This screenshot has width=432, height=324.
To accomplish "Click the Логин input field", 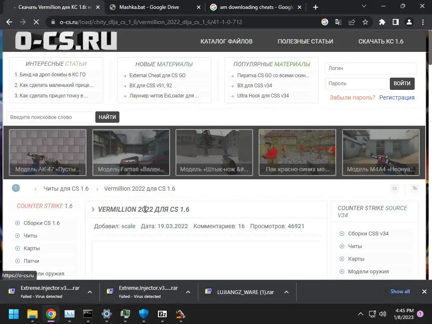I will [x=370, y=68].
